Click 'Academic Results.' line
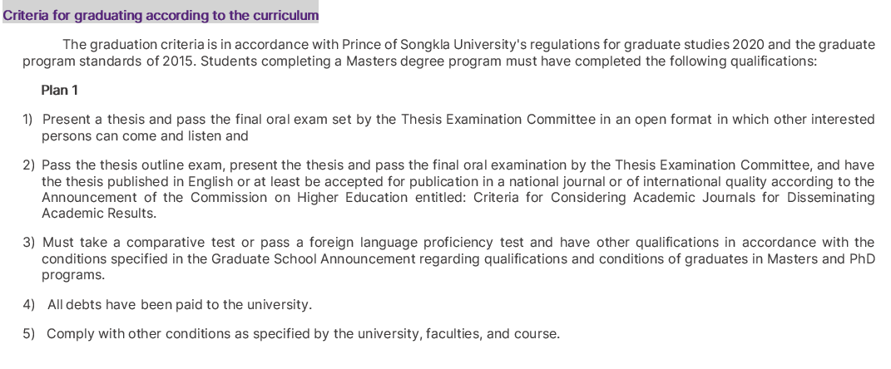This screenshot has height=369, width=891. click(x=99, y=214)
